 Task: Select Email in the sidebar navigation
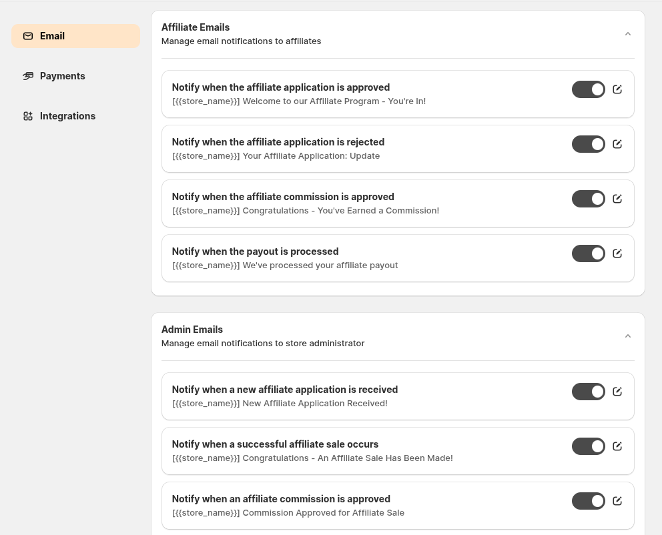52,36
